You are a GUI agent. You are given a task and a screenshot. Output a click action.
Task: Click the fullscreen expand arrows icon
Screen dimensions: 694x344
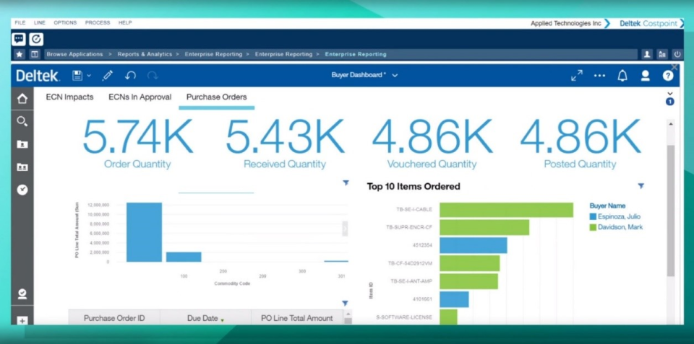(x=577, y=76)
